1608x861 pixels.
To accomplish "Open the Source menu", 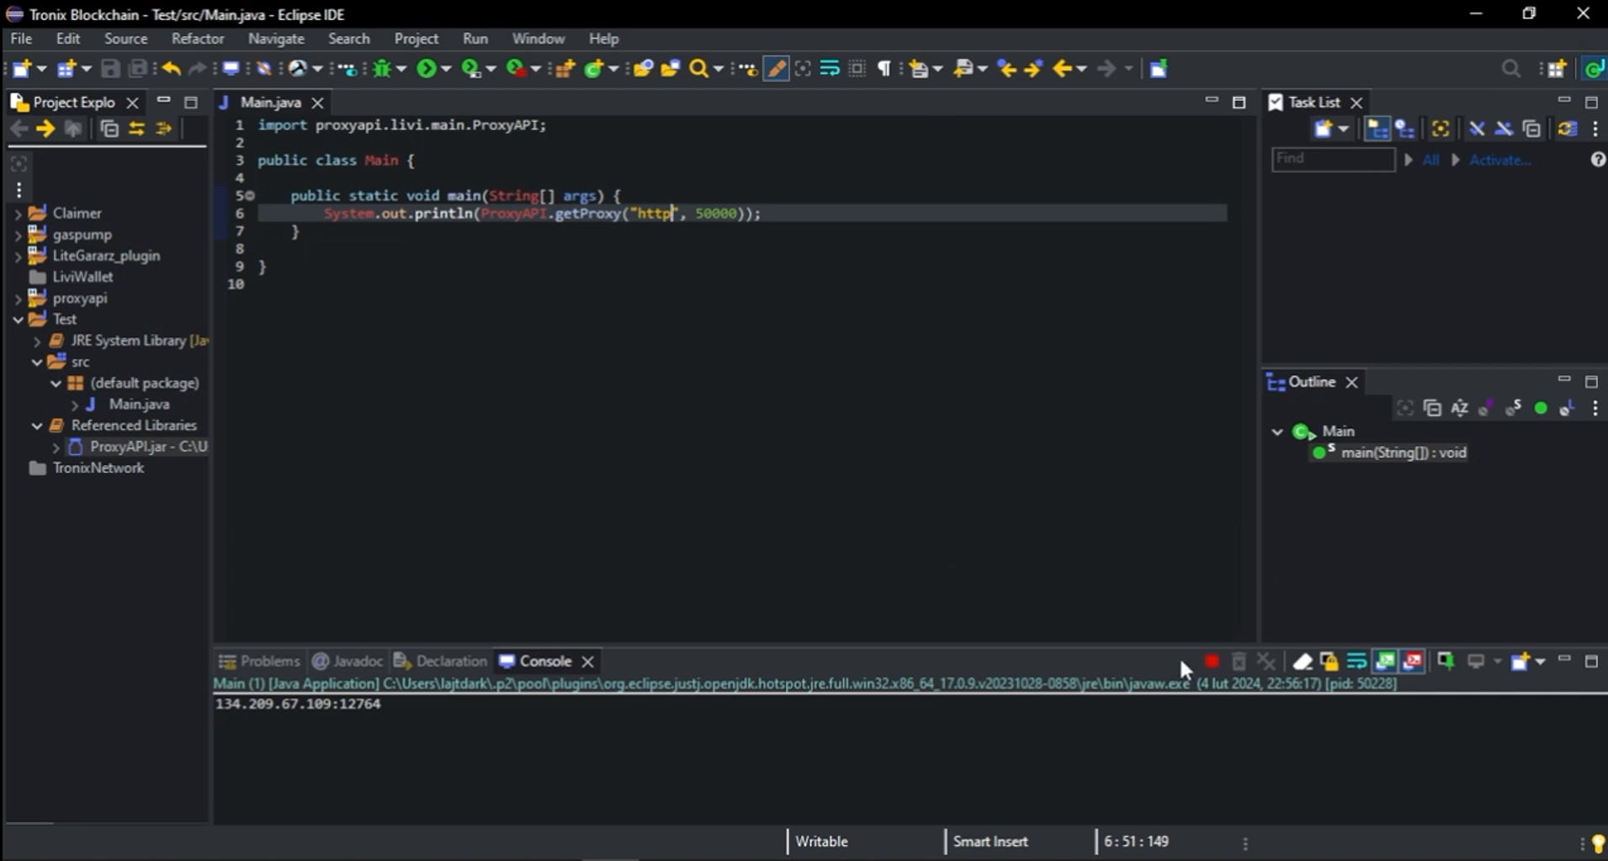I will [x=125, y=38].
